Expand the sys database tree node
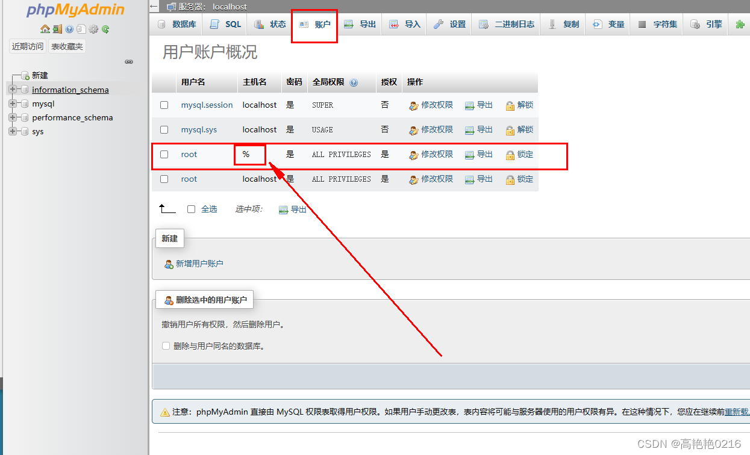Viewport: 750px width, 455px height. 13,131
